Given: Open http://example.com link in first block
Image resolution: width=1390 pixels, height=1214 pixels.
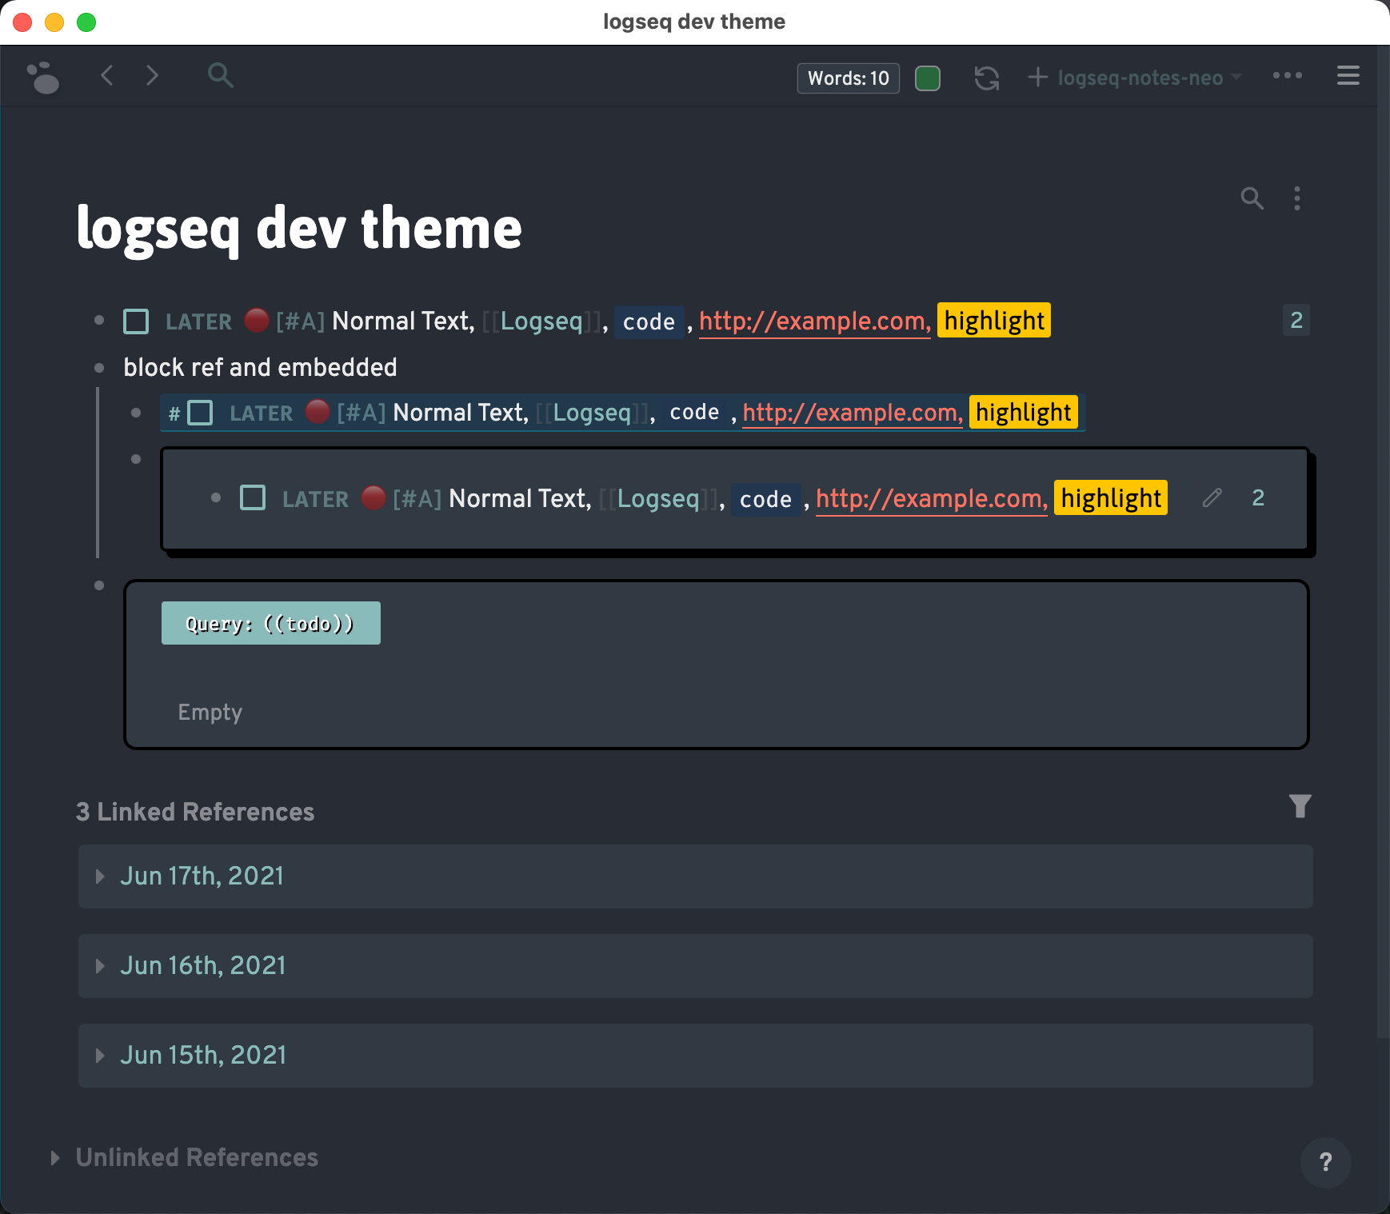Looking at the screenshot, I should (x=815, y=321).
